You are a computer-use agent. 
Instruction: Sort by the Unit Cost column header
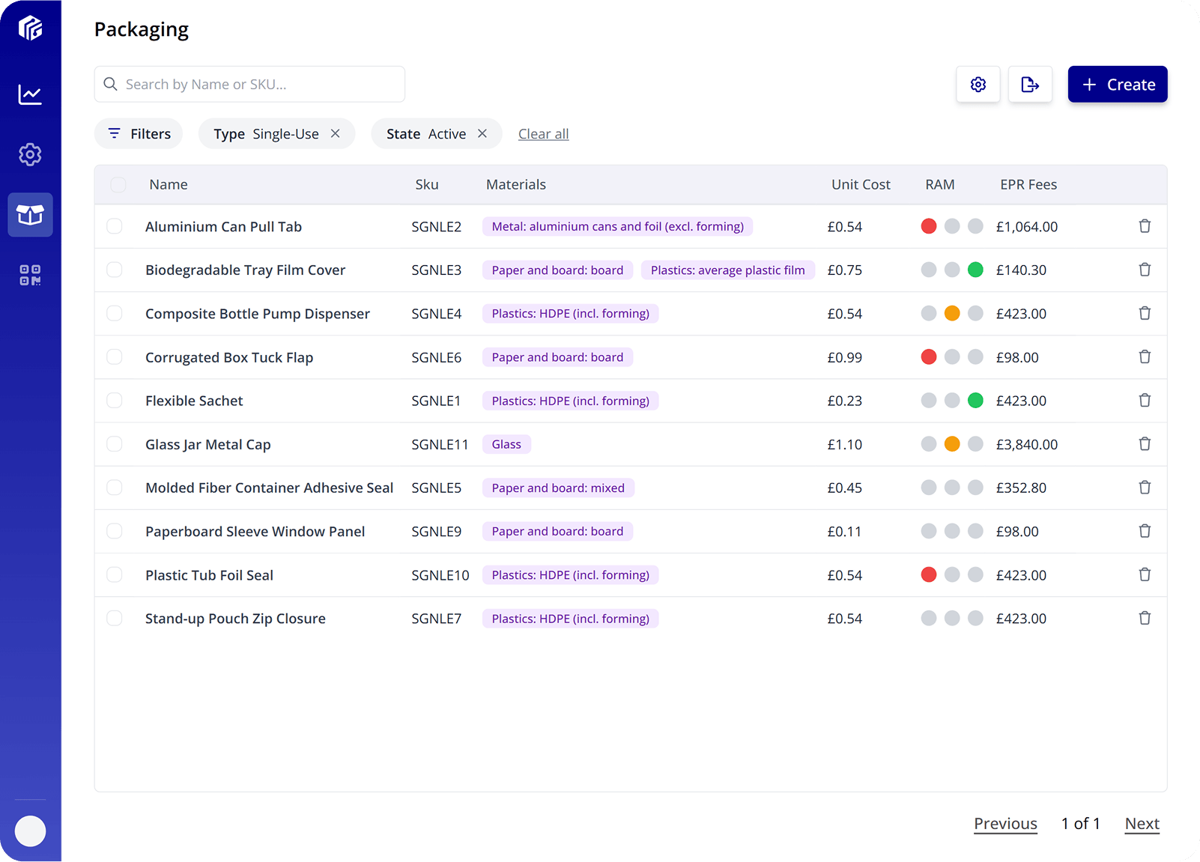(860, 184)
